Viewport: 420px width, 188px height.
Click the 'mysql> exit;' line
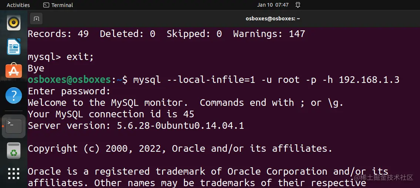point(61,57)
